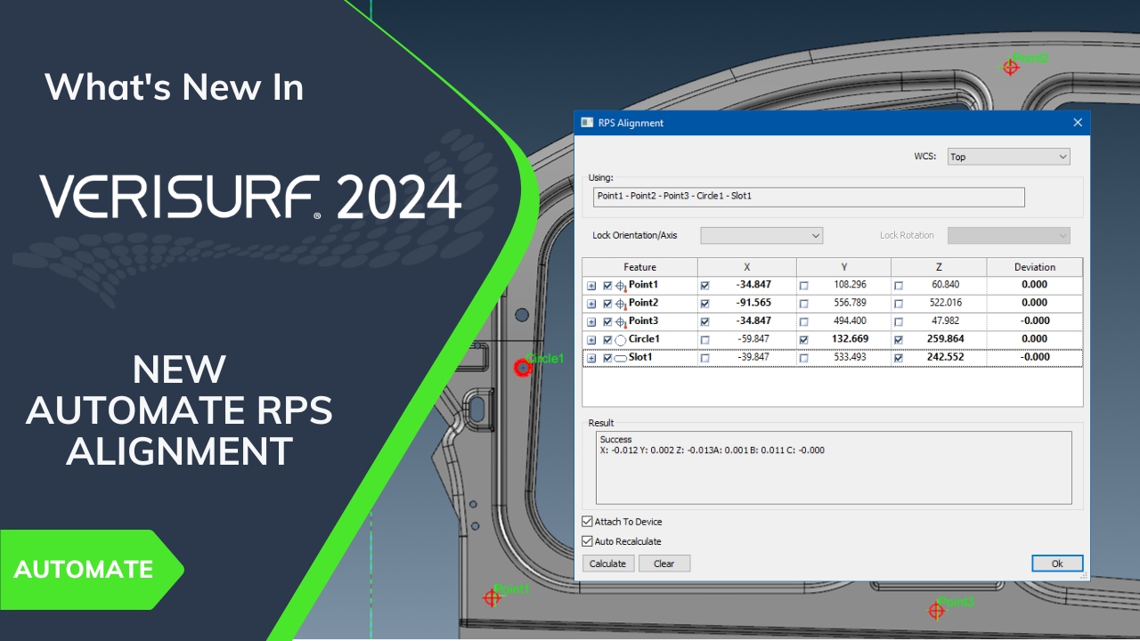Uncheck the Circle1 feature enable checkbox
This screenshot has height=641, width=1140.
[x=607, y=340]
